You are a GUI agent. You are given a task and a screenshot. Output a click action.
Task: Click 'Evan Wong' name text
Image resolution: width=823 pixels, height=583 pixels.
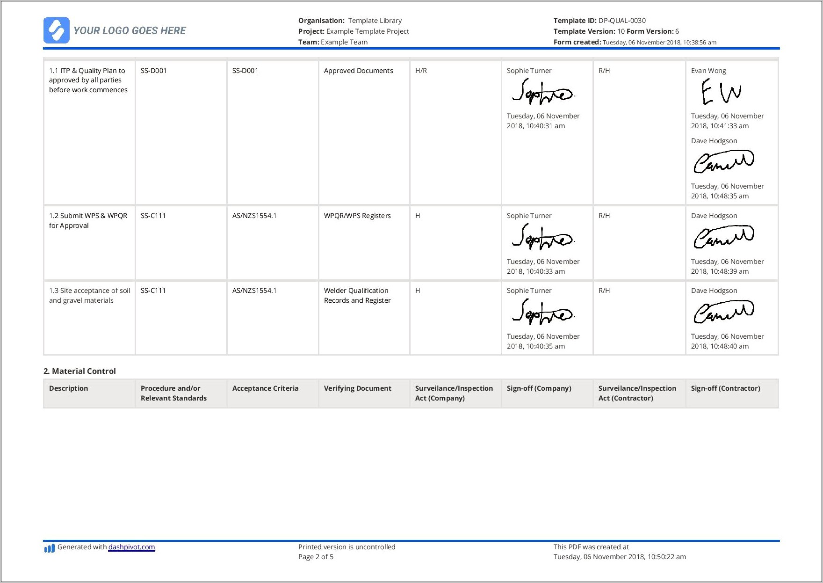coord(708,71)
